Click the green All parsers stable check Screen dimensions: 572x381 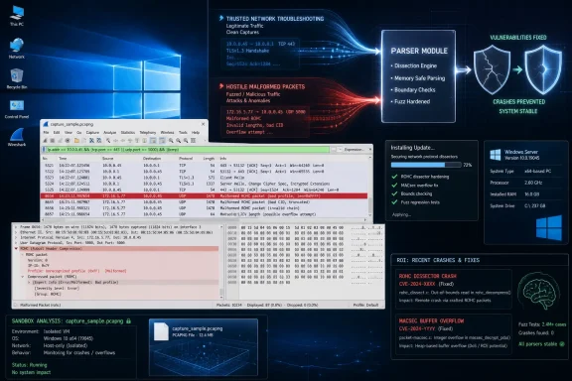pyautogui.click(x=562, y=344)
